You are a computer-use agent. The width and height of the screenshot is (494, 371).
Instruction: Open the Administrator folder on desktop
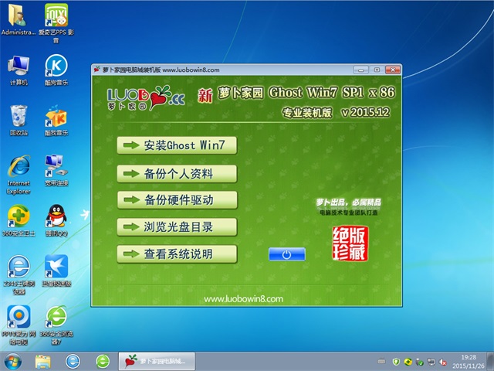pos(18,19)
